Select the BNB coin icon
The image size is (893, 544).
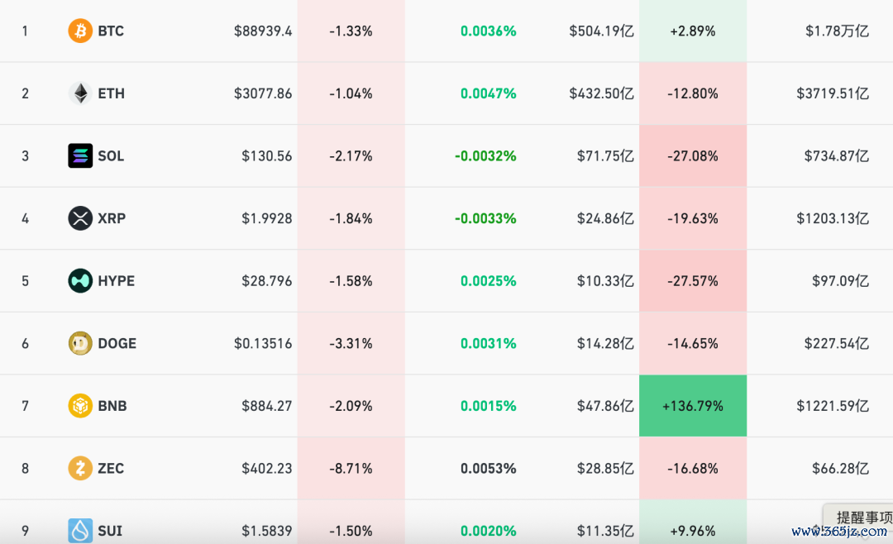(80, 406)
